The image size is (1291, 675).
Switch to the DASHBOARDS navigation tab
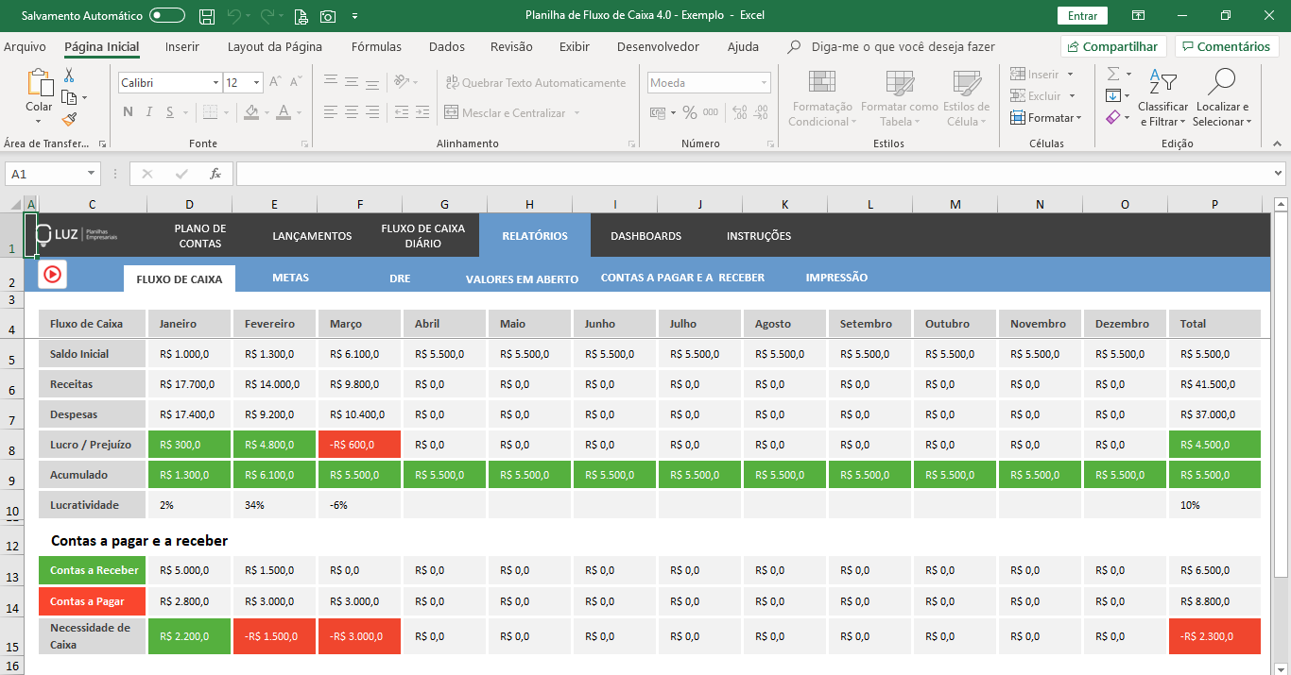pyautogui.click(x=645, y=236)
